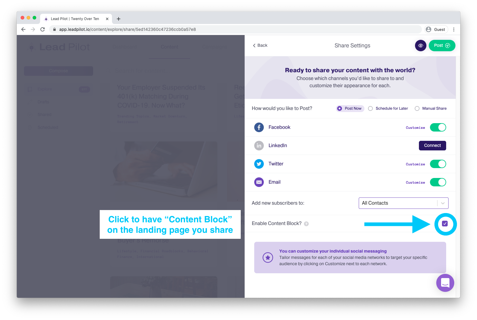Open the chat support bubble icon
The image size is (477, 320).
445,283
